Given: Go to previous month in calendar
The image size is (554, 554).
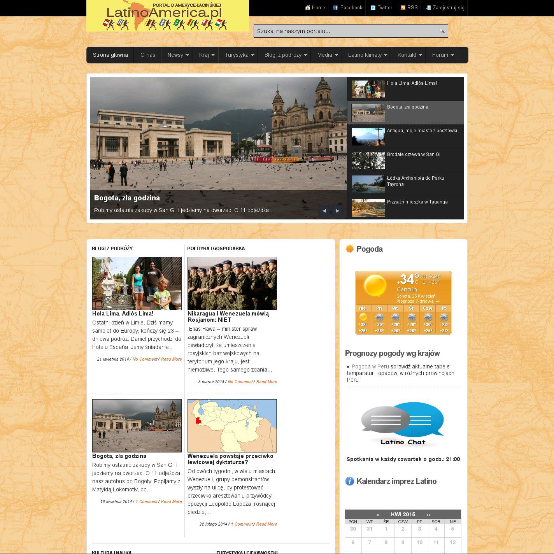Looking at the screenshot, I should coord(378,514).
